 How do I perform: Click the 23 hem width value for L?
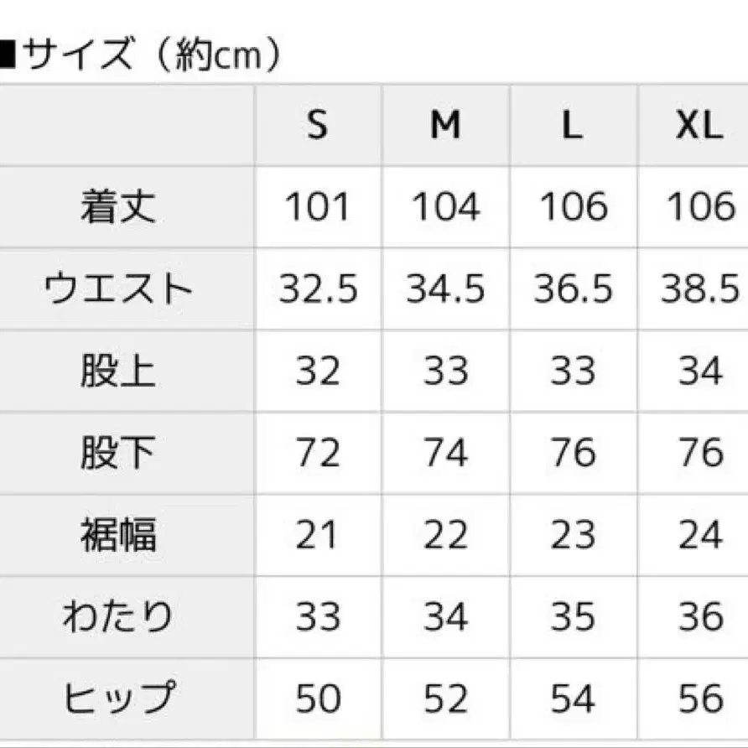572,535
